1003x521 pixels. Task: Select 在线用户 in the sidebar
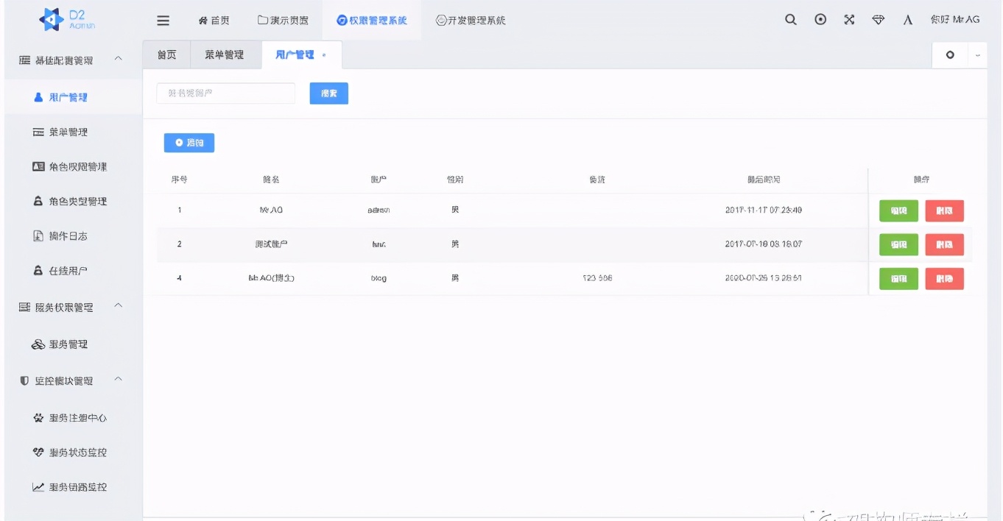click(x=63, y=270)
